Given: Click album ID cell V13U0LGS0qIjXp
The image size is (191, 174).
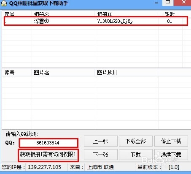Looking at the screenshot, I should tap(115, 21).
